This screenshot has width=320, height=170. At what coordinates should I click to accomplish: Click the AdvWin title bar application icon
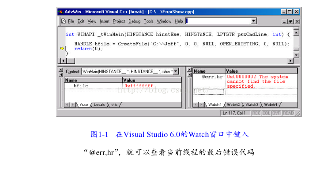coord(61,12)
